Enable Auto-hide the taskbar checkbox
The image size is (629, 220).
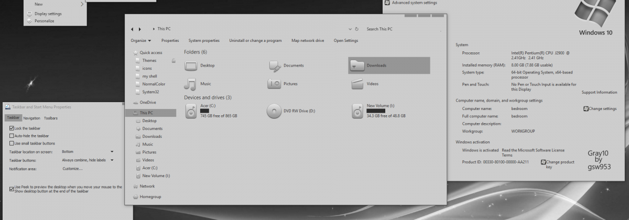point(12,136)
